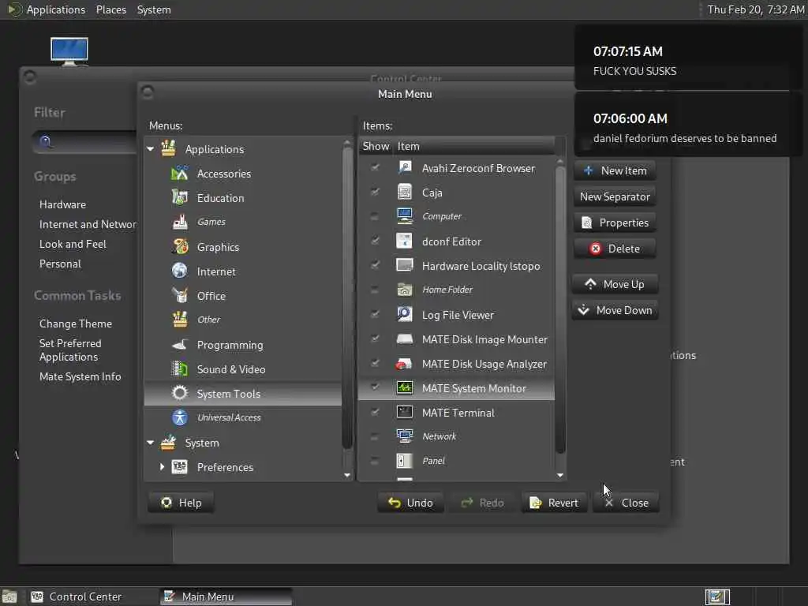Select the Games menu icon
Image resolution: width=808 pixels, height=606 pixels.
click(179, 222)
